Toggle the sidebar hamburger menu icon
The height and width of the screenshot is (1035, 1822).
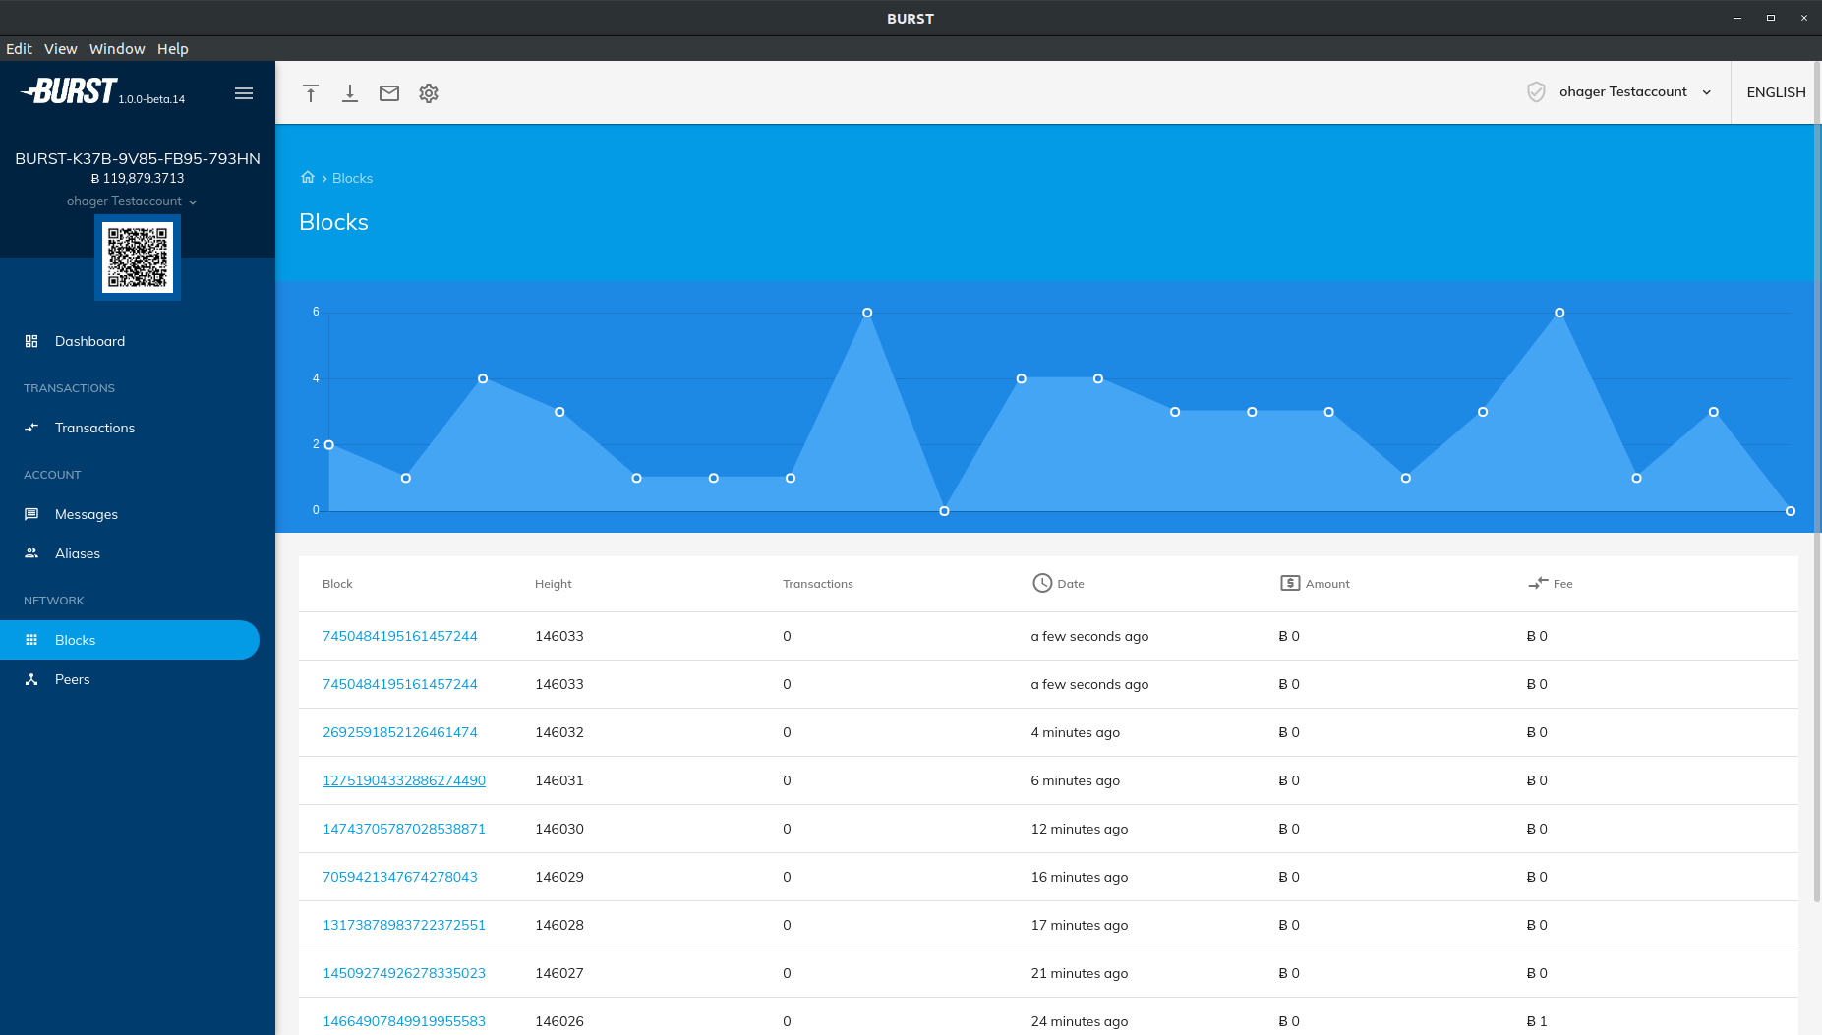tap(244, 93)
